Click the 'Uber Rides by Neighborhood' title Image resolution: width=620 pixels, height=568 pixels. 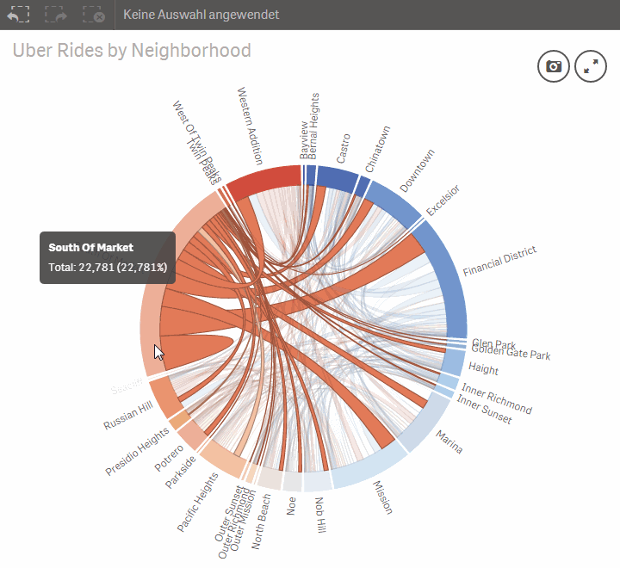pyautogui.click(x=132, y=50)
